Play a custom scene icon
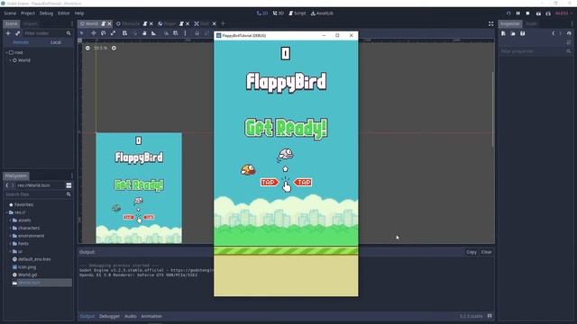 tap(548, 13)
